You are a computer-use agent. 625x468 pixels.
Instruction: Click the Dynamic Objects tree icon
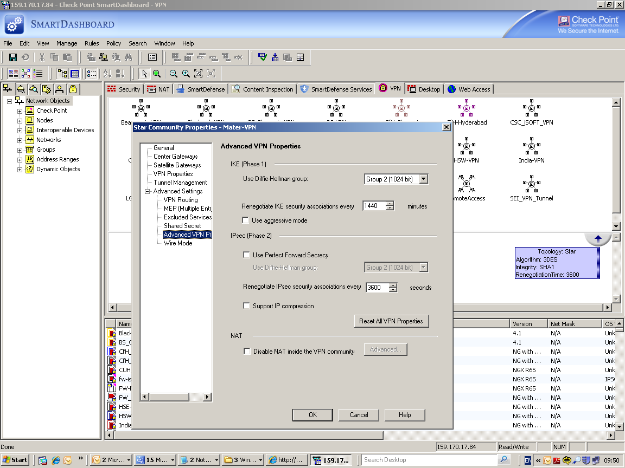(30, 169)
